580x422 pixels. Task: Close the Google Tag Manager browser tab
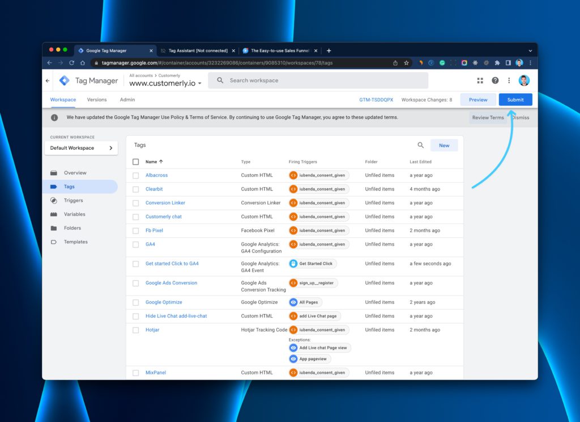[151, 50]
